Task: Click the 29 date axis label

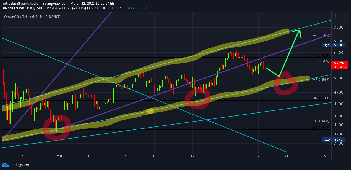Action: pyautogui.click(x=325, y=156)
